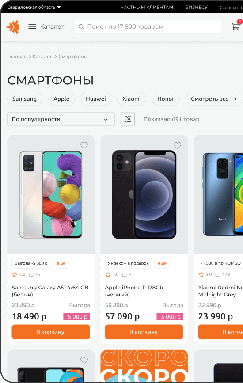The image size is (243, 383).
Task: Toggle favorite heart on bottom-row phone card
Action: [x=84, y=360]
